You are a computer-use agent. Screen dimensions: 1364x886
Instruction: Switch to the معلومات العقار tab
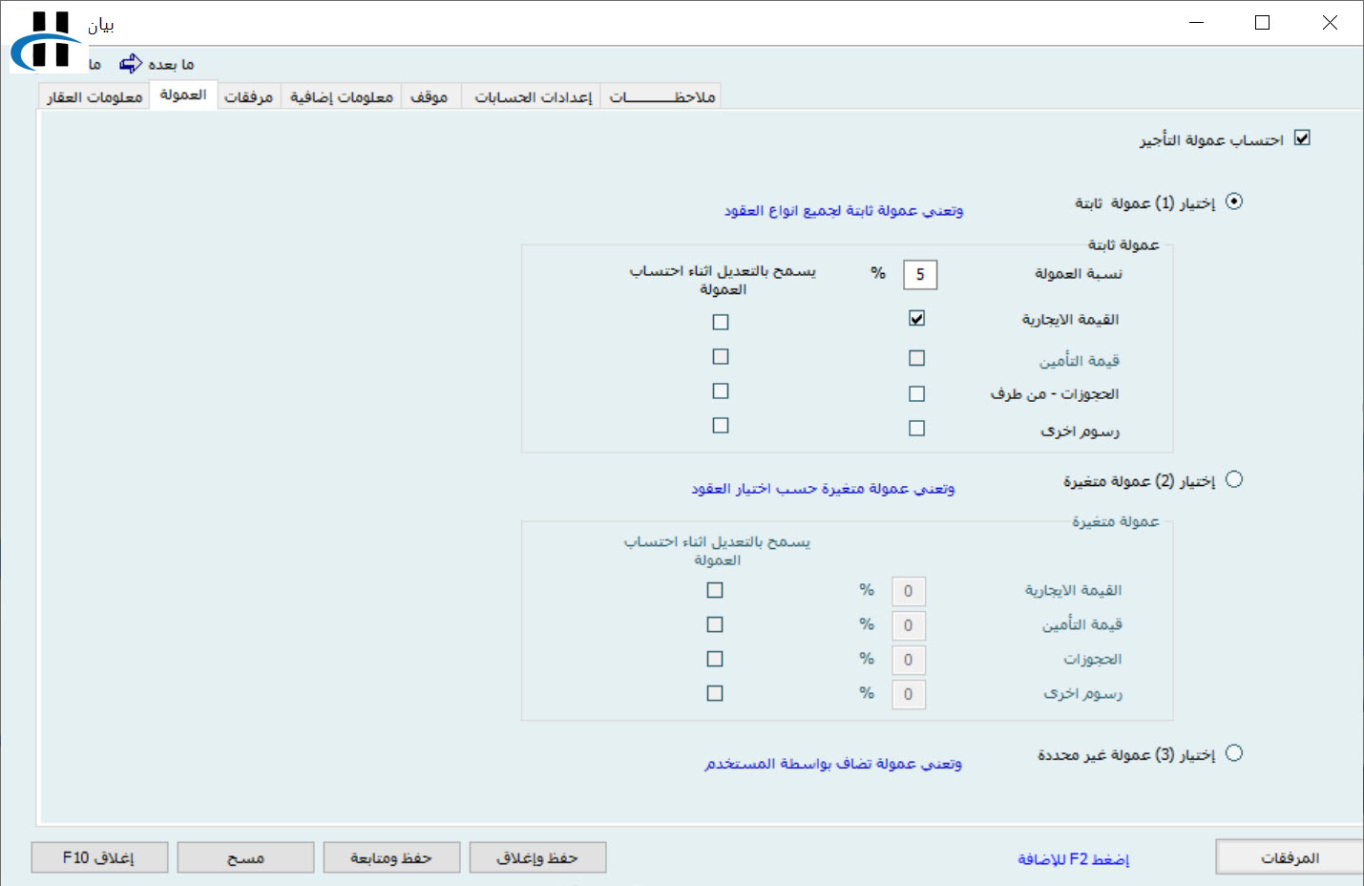(x=94, y=97)
